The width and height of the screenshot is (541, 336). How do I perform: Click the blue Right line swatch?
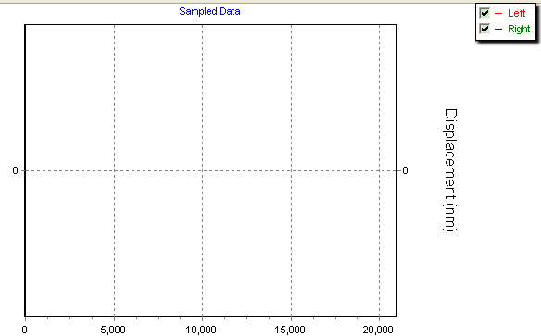coord(498,29)
